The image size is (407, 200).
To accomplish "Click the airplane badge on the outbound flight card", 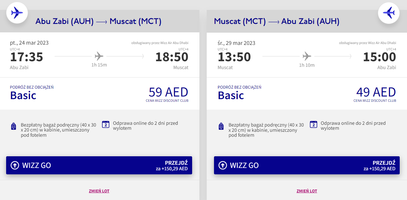I will (17, 13).
